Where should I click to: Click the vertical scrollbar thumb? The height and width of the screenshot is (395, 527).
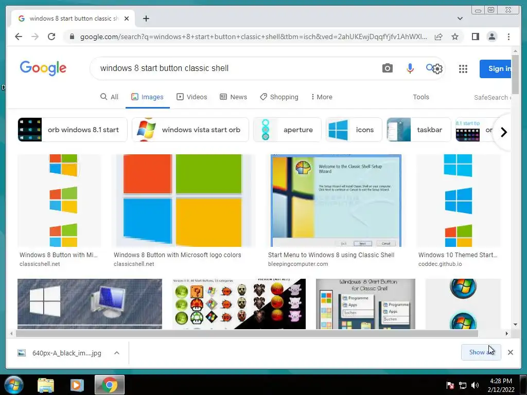(x=515, y=74)
